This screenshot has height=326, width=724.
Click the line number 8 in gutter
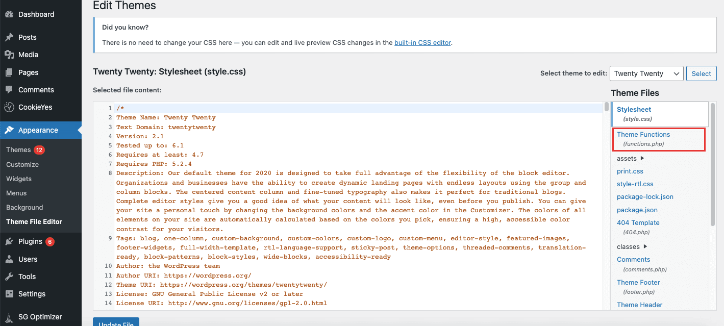[110, 173]
